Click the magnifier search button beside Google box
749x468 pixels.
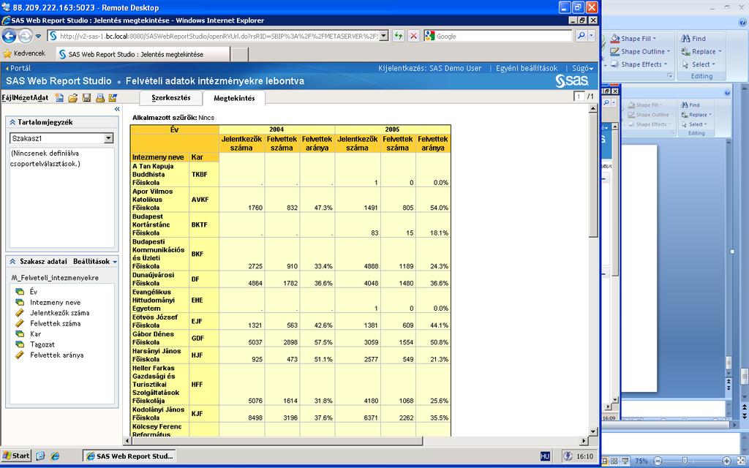(581, 36)
